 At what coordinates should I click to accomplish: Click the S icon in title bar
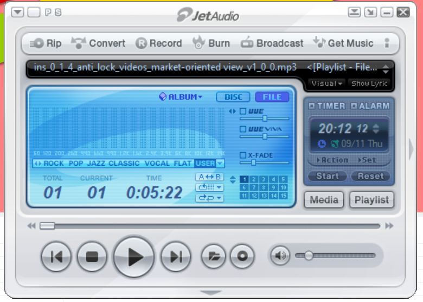click(58, 12)
